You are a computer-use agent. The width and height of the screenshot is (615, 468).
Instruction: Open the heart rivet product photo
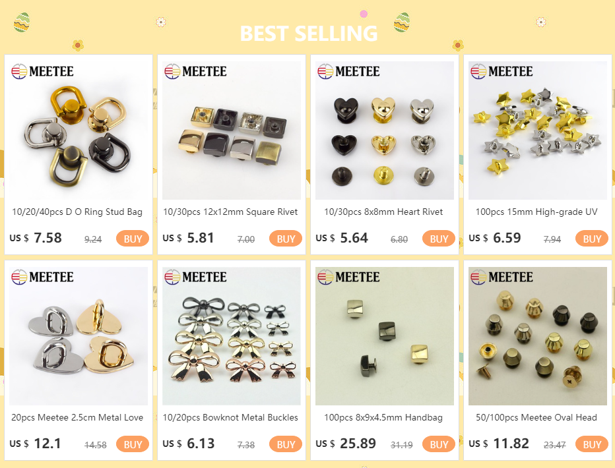tap(384, 131)
